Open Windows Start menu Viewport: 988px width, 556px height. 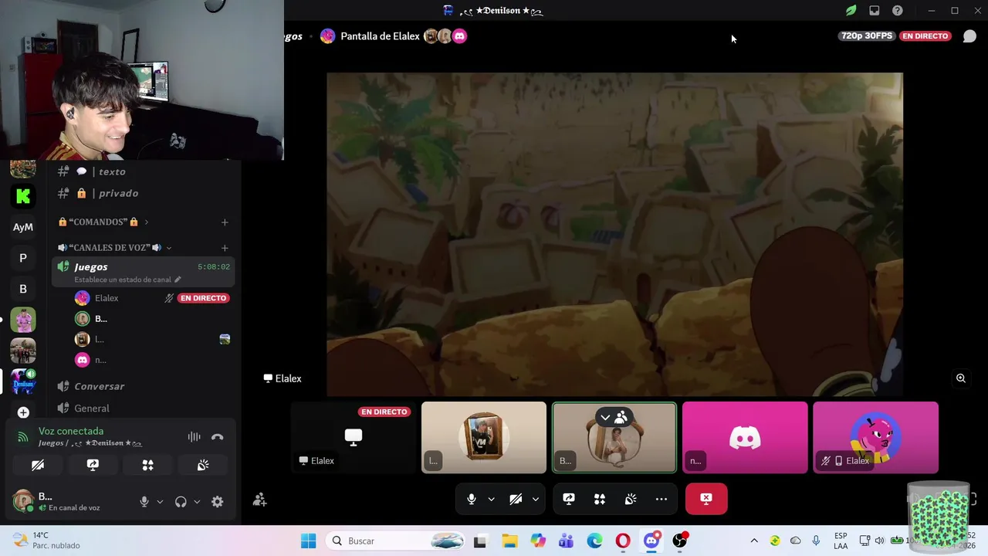308,541
